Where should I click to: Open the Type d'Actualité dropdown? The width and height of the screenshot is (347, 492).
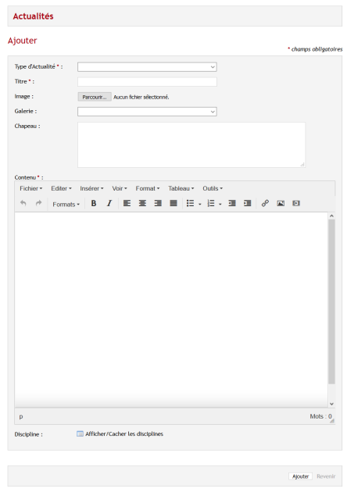click(147, 67)
